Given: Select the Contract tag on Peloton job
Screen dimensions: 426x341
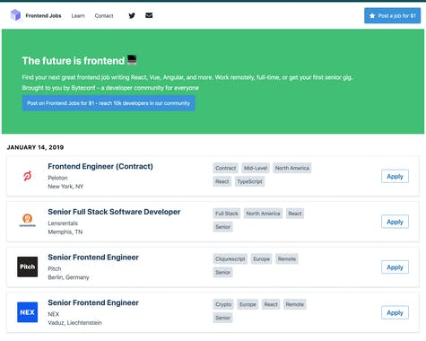Looking at the screenshot, I should pos(226,168).
